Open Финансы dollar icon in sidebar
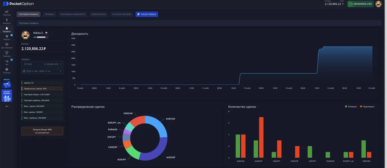Screen dimensions: 387x168 click(x=7, y=20)
